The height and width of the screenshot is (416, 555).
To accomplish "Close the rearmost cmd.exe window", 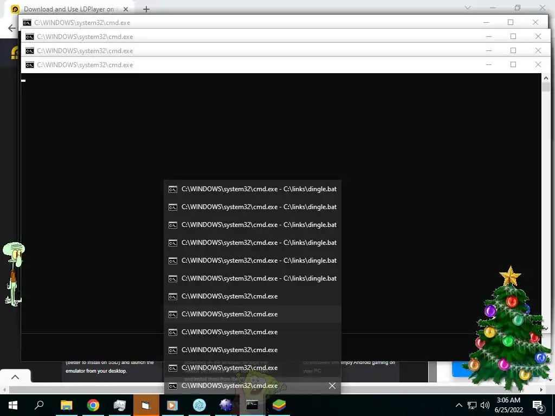I will (535, 22).
